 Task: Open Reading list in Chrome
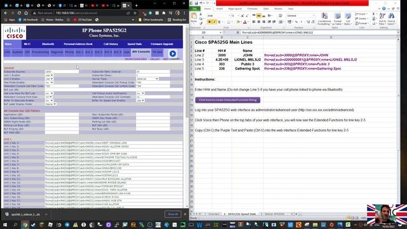[177, 20]
